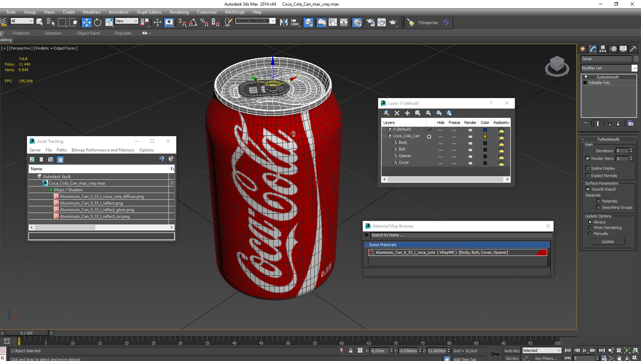
Task: Click Editable Poly in the modifier stack
Action: [x=599, y=83]
